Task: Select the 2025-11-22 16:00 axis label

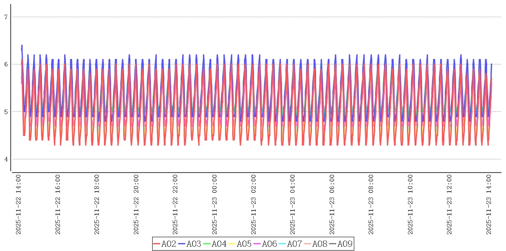Action: tap(58, 205)
